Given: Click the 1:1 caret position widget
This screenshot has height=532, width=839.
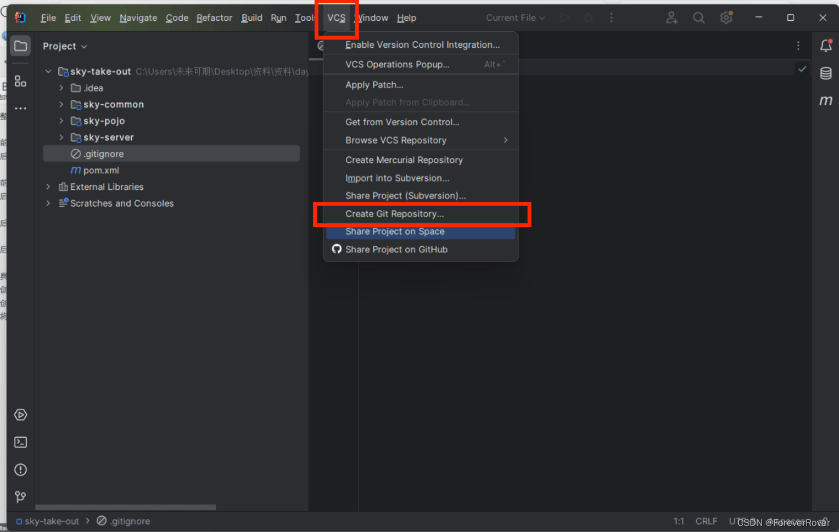Looking at the screenshot, I should 679,521.
